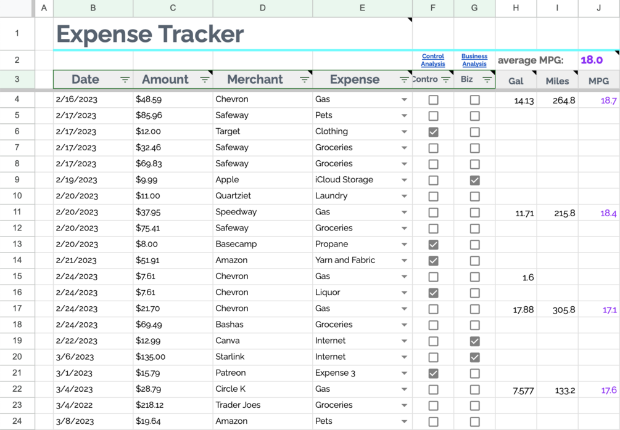Open the Expense 3 category dropdown
The image size is (620, 430).
(404, 373)
